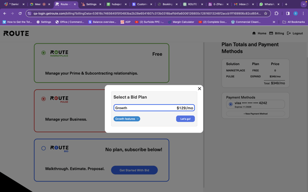Close the Select a Bid Plan dialog
Image resolution: width=308 pixels, height=192 pixels.
[199, 88]
